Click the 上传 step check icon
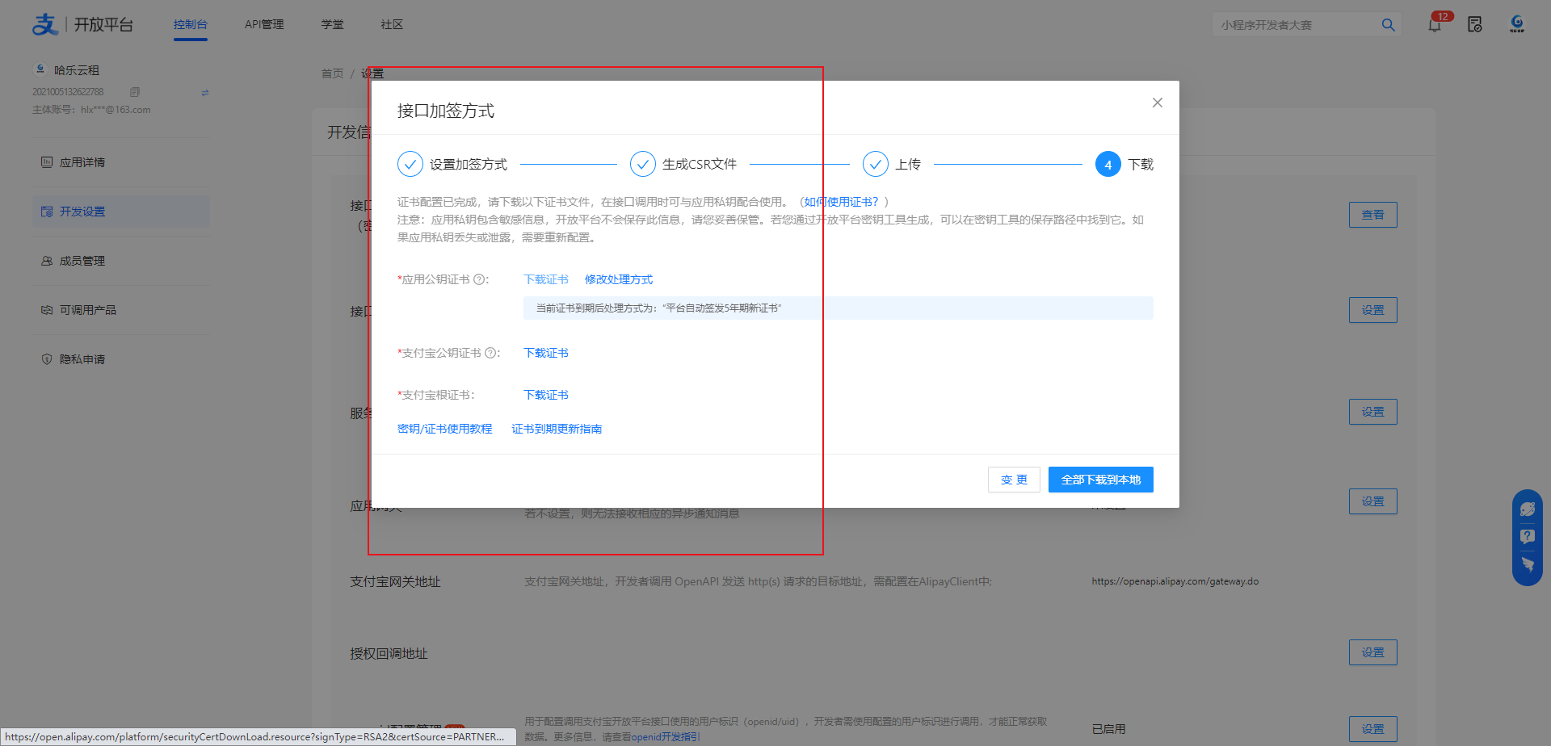 [876, 164]
